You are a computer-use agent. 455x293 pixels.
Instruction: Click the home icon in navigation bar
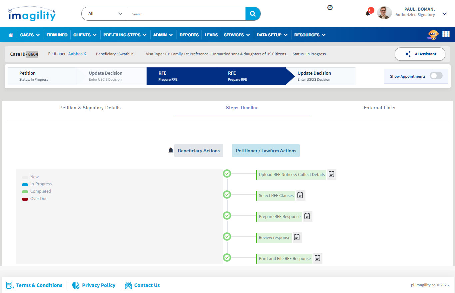coord(11,35)
